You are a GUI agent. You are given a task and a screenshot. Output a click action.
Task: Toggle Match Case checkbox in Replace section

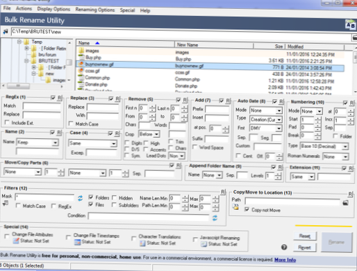(x=71, y=124)
